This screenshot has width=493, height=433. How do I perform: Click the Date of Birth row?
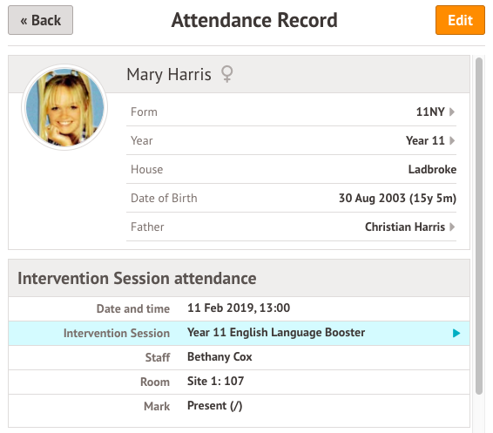point(291,199)
